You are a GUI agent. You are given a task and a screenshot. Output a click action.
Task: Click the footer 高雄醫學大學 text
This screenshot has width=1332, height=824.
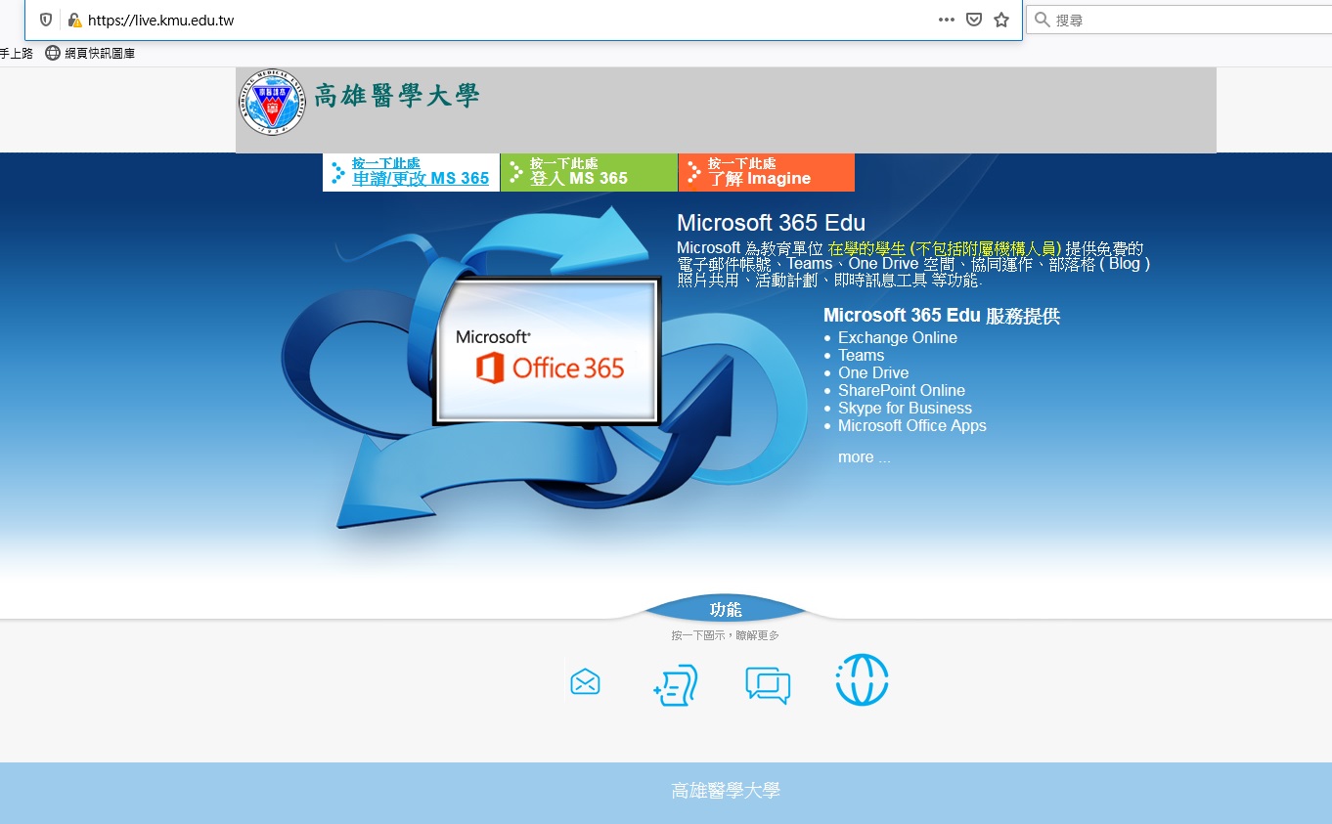tap(726, 791)
